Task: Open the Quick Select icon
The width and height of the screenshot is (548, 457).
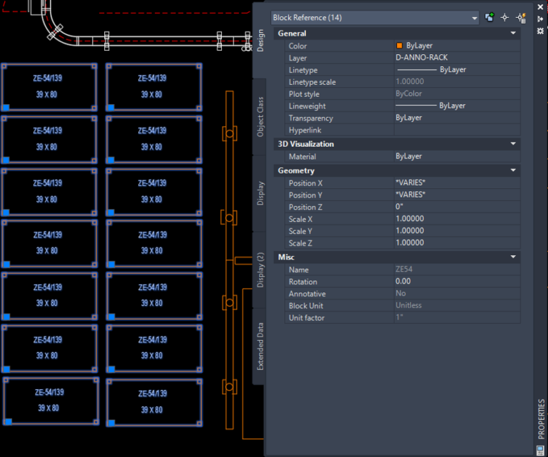Action: (x=521, y=18)
